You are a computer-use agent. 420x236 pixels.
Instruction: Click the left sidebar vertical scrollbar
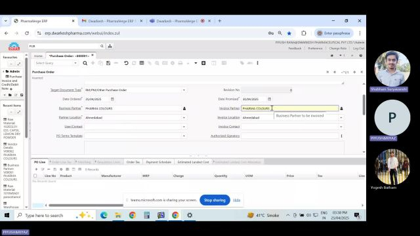[x=26, y=98]
